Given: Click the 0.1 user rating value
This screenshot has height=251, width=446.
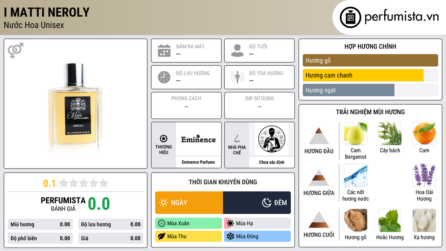Looking at the screenshot, I should [50, 183].
